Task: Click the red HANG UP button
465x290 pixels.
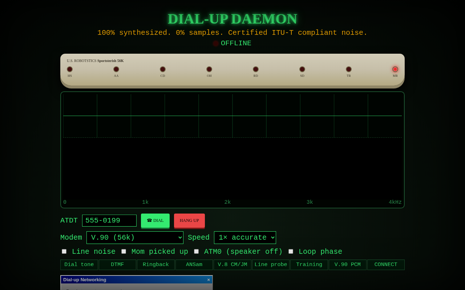Action: tap(189, 220)
